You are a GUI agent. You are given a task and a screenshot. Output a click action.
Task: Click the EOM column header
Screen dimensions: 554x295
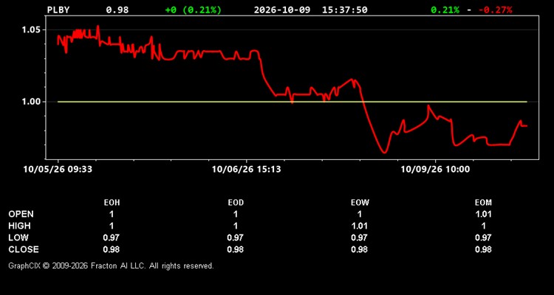pyautogui.click(x=483, y=203)
